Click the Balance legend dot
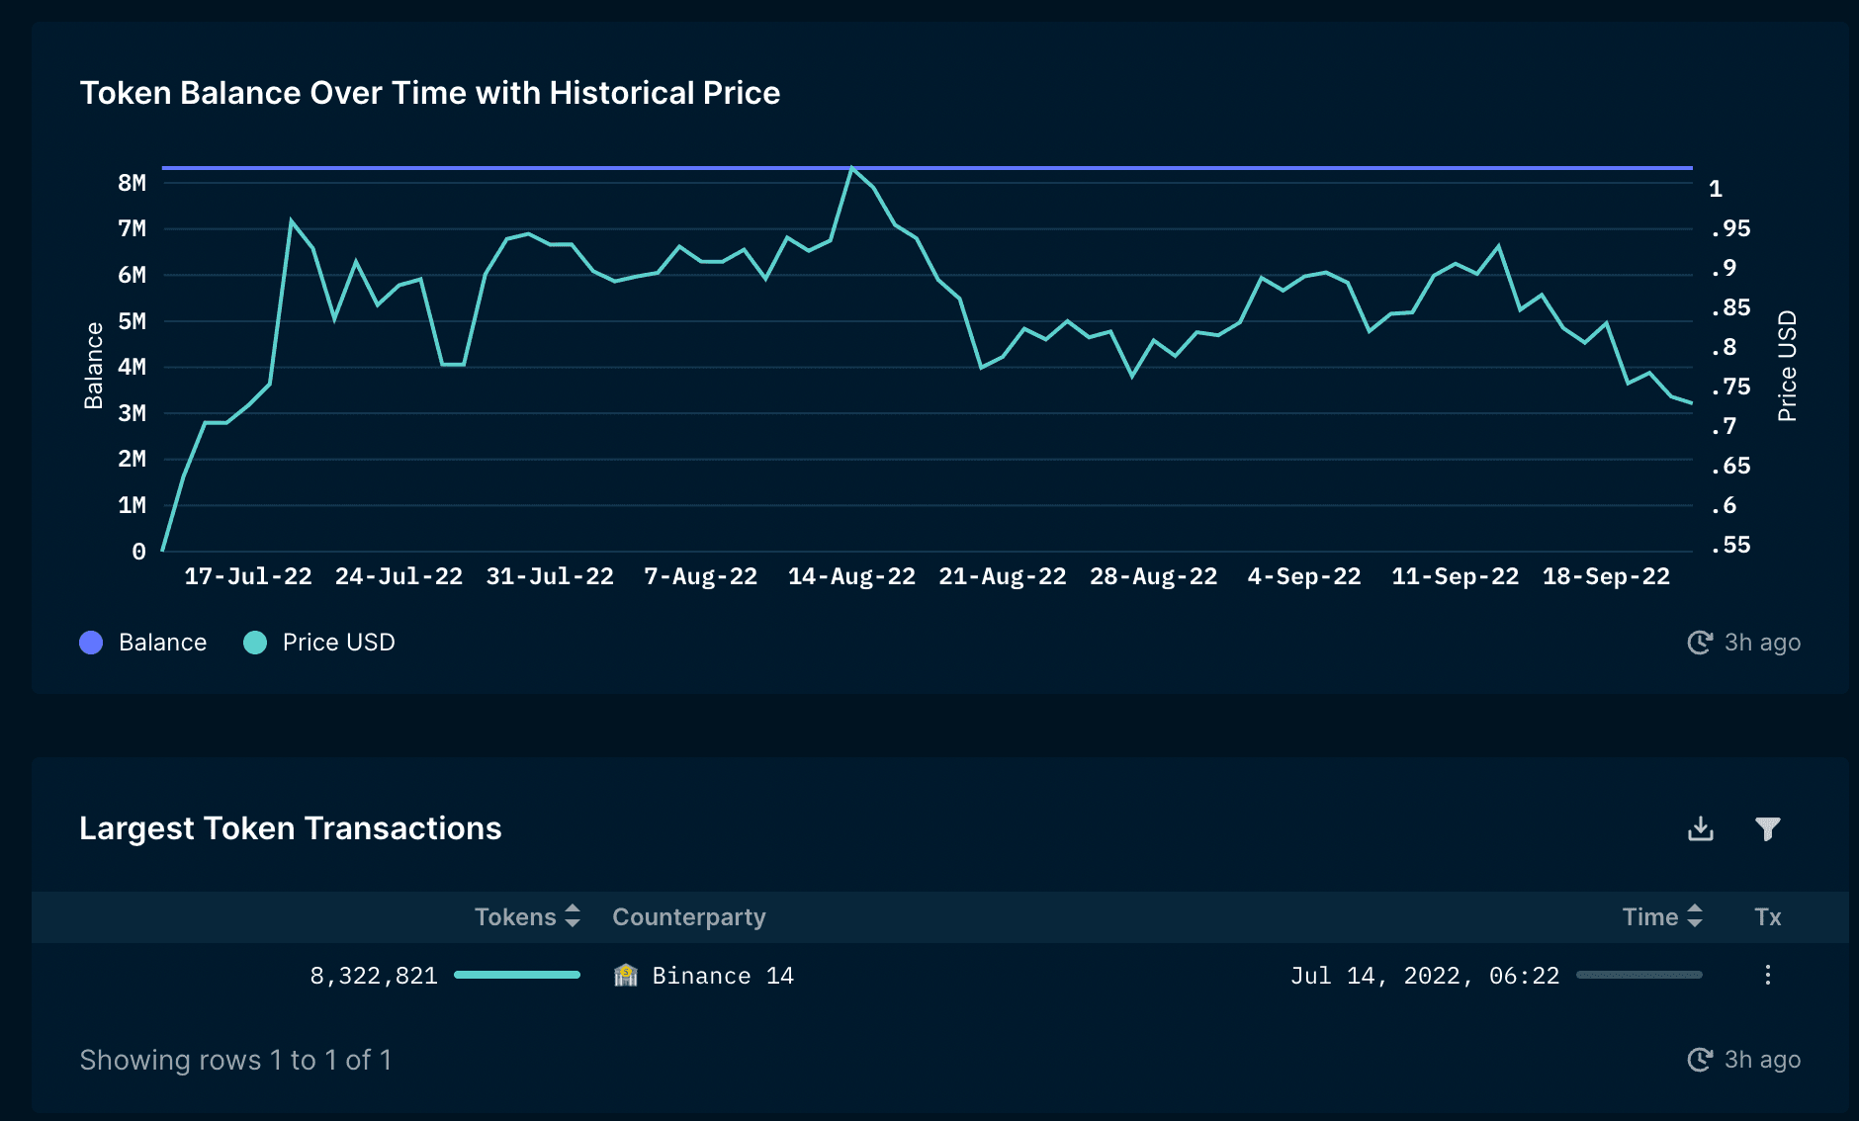1859x1121 pixels. point(91,642)
